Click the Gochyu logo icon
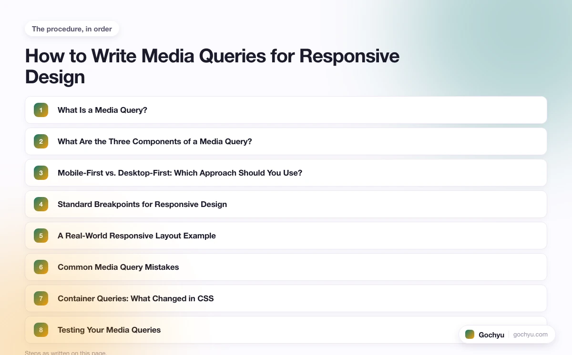The height and width of the screenshot is (355, 572). 470,335
